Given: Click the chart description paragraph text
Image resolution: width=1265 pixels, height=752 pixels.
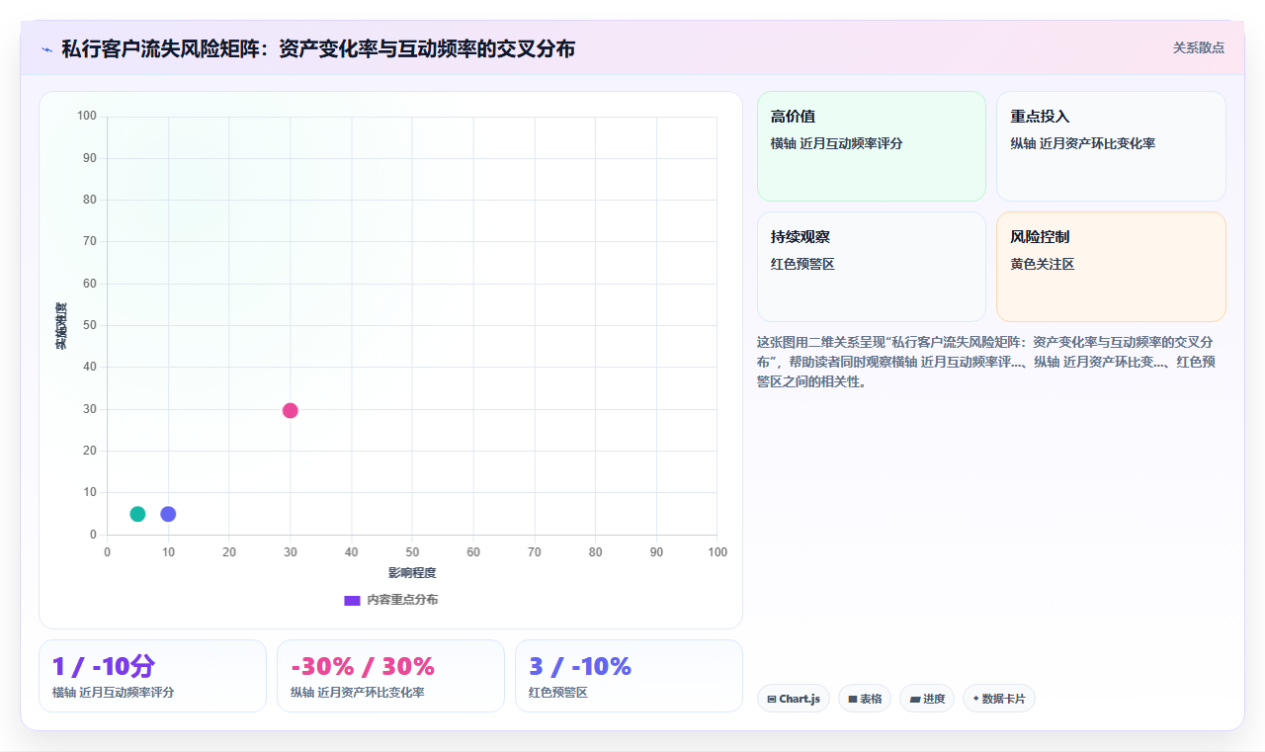Looking at the screenshot, I should click(x=986, y=362).
